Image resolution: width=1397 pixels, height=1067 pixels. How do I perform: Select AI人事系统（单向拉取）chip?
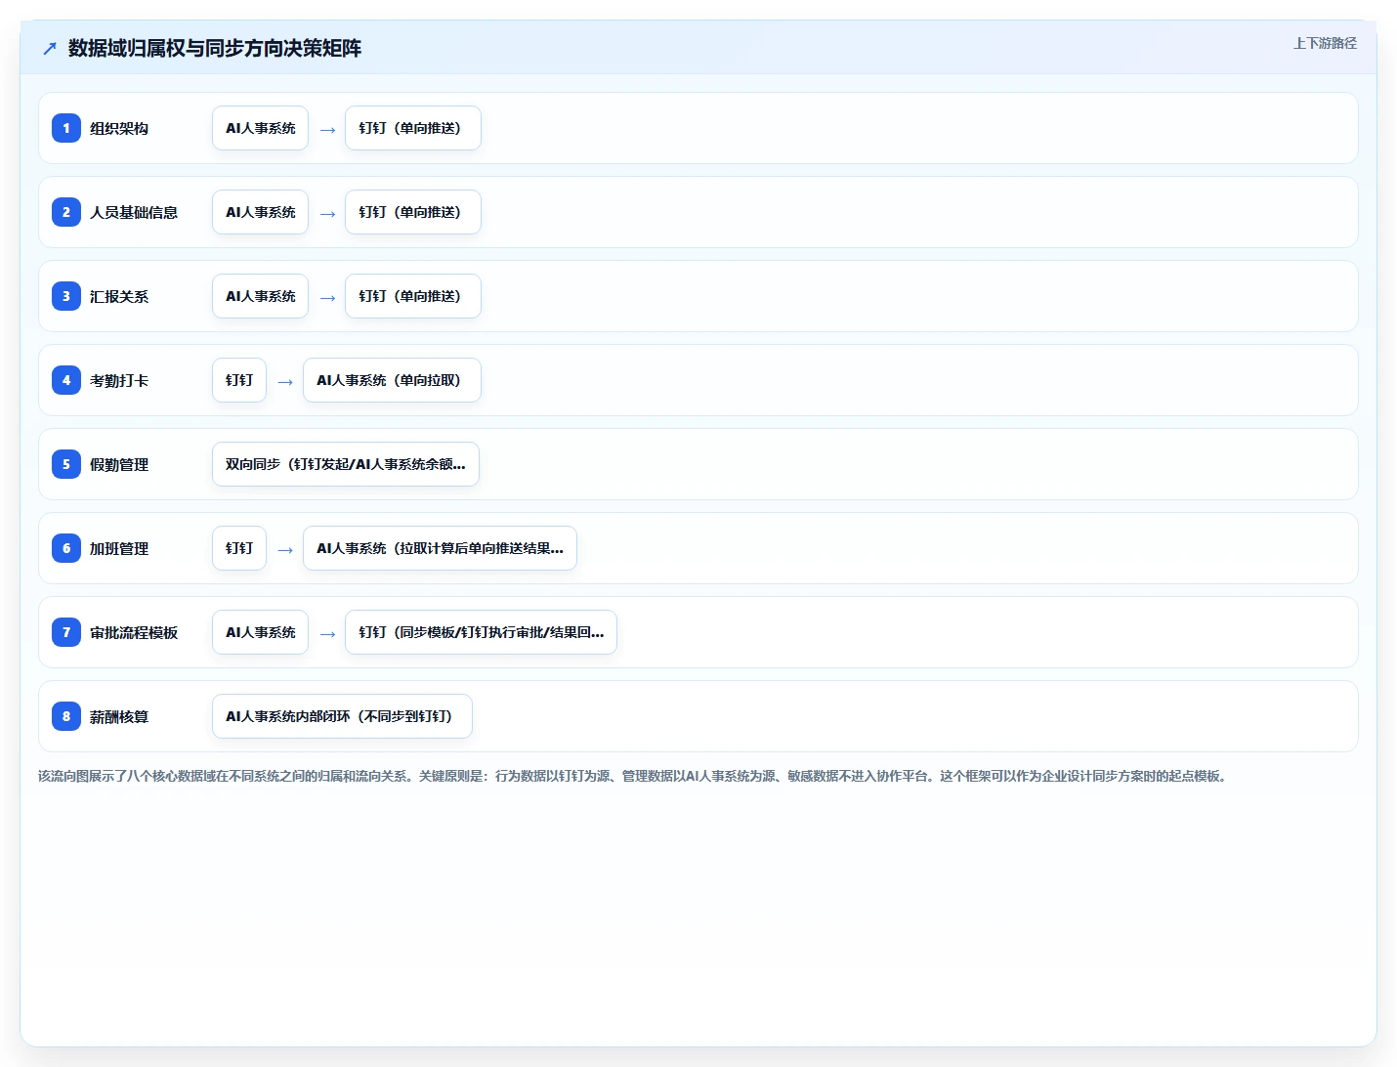coord(392,380)
